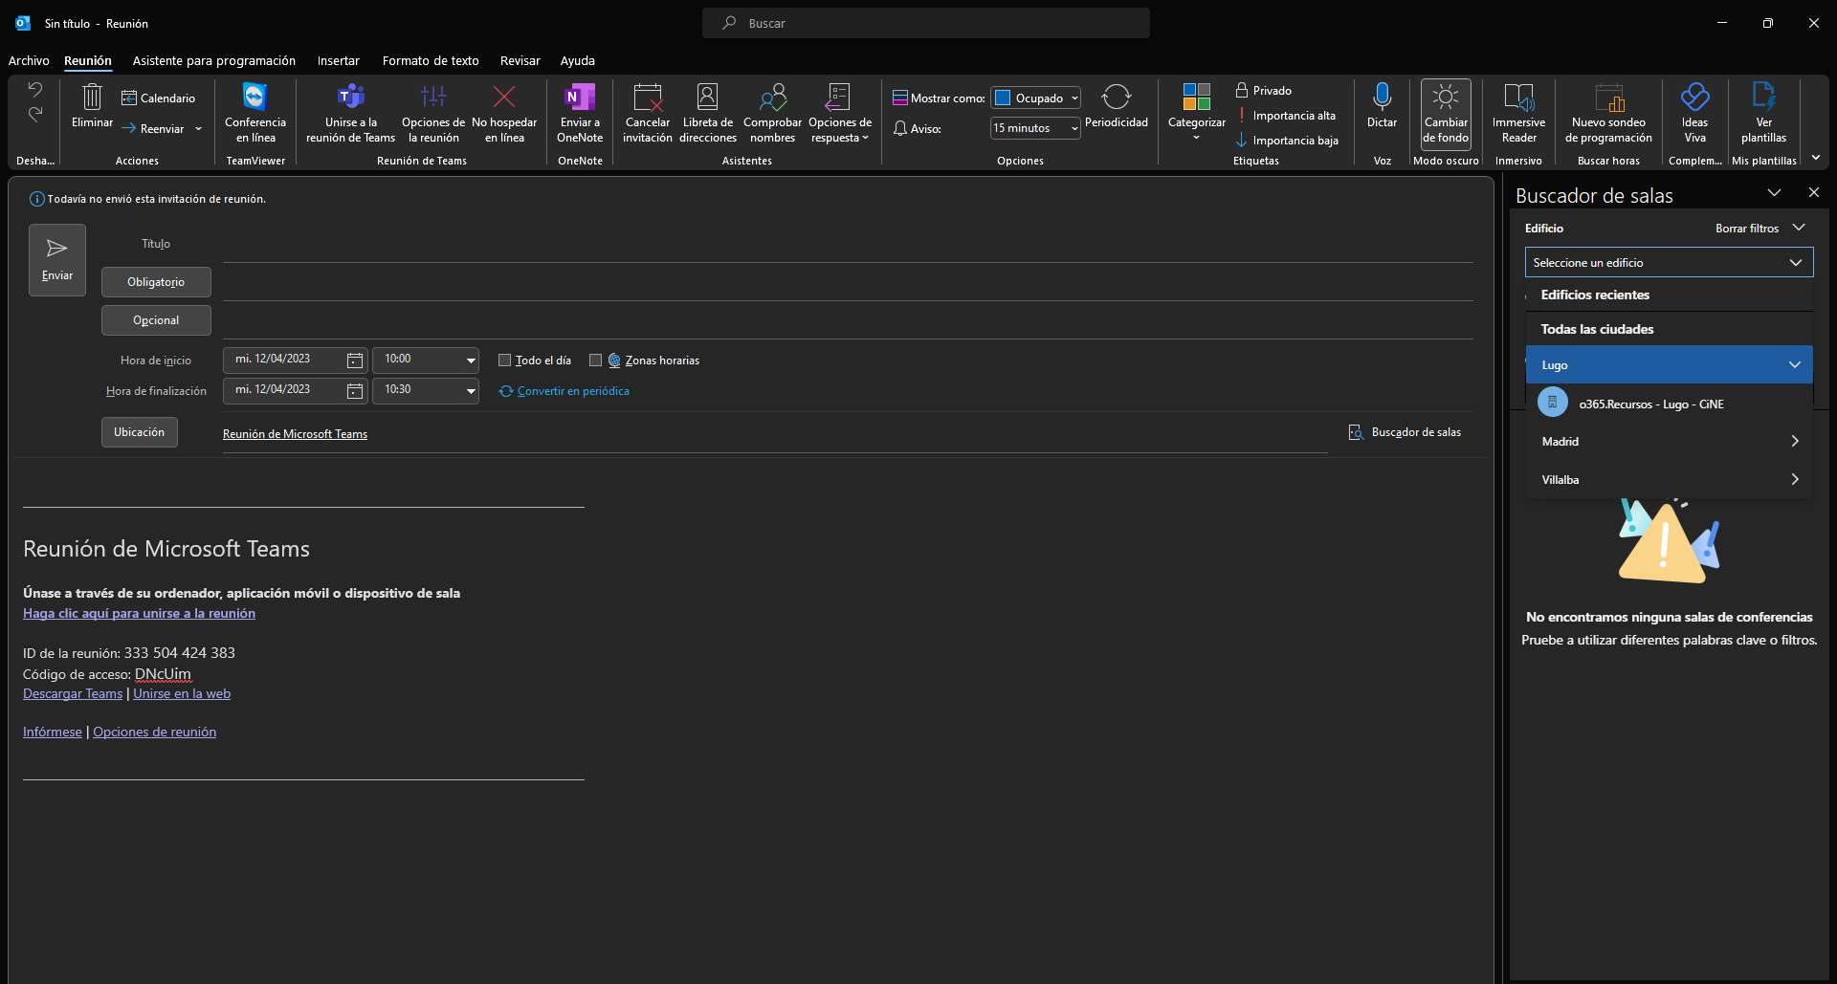Viewport: 1837px width, 984px height.
Task: Switch to Formato de texto tab
Action: 431,60
